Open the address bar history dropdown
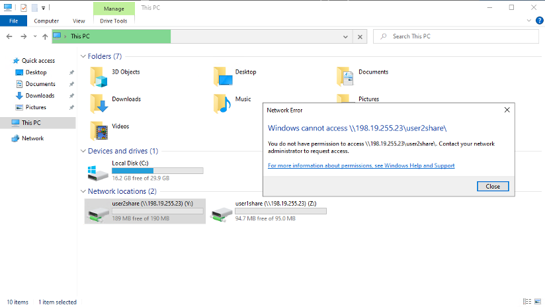 click(x=345, y=36)
